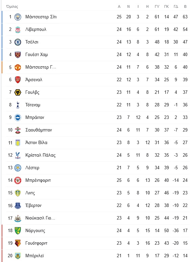Select the Λέστερ team name
The image size is (194, 262).
coord(32,168)
